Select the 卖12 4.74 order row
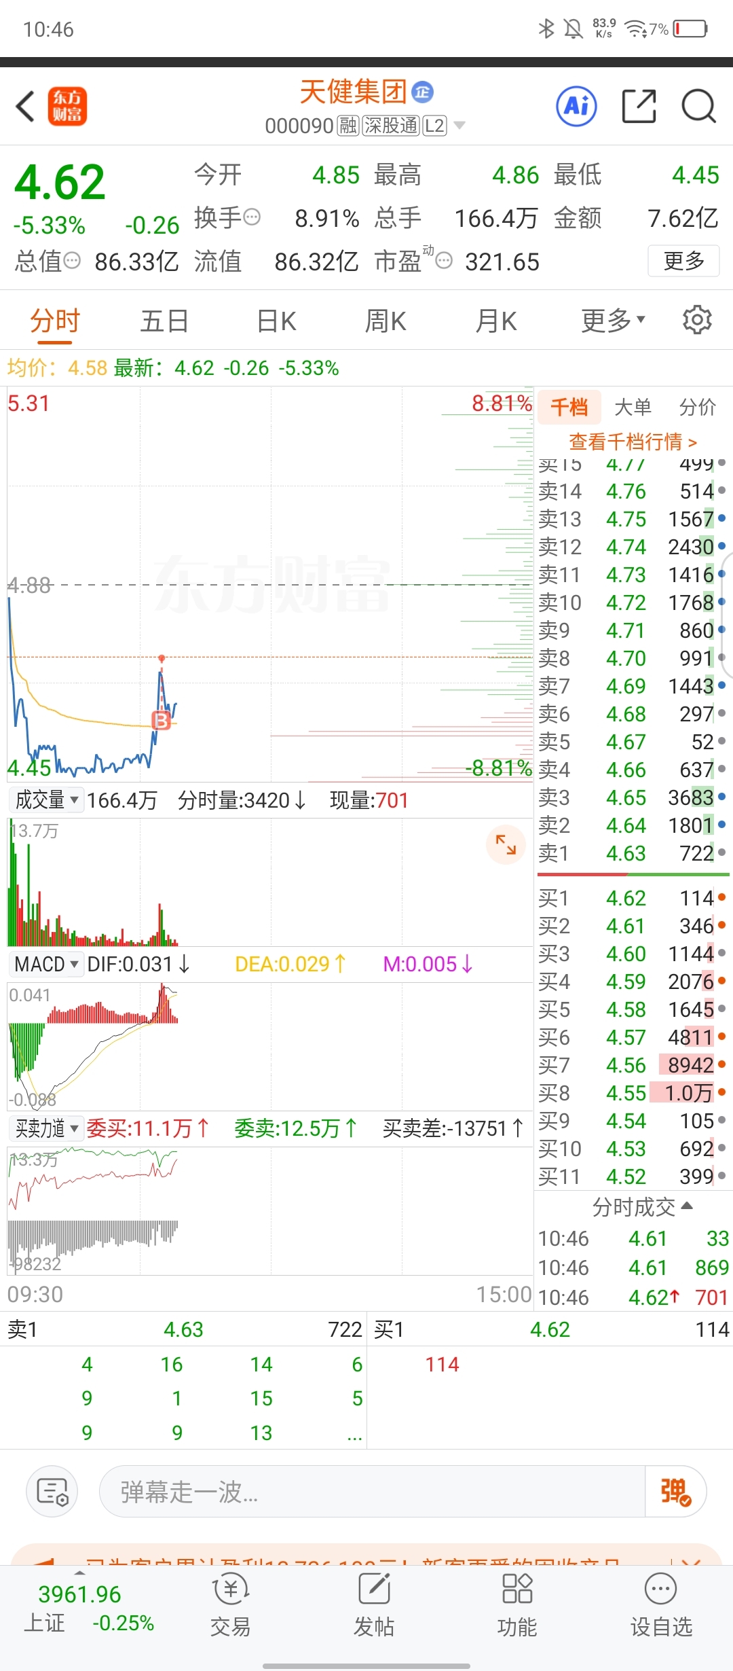733x1671 pixels. 632,547
